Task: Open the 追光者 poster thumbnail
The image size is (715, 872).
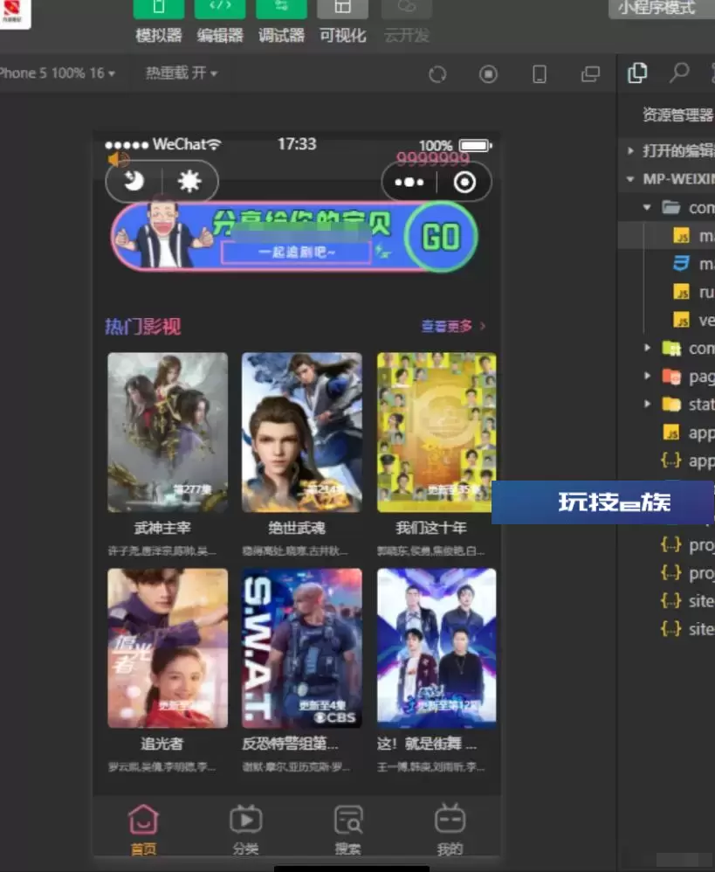Action: click(x=168, y=647)
